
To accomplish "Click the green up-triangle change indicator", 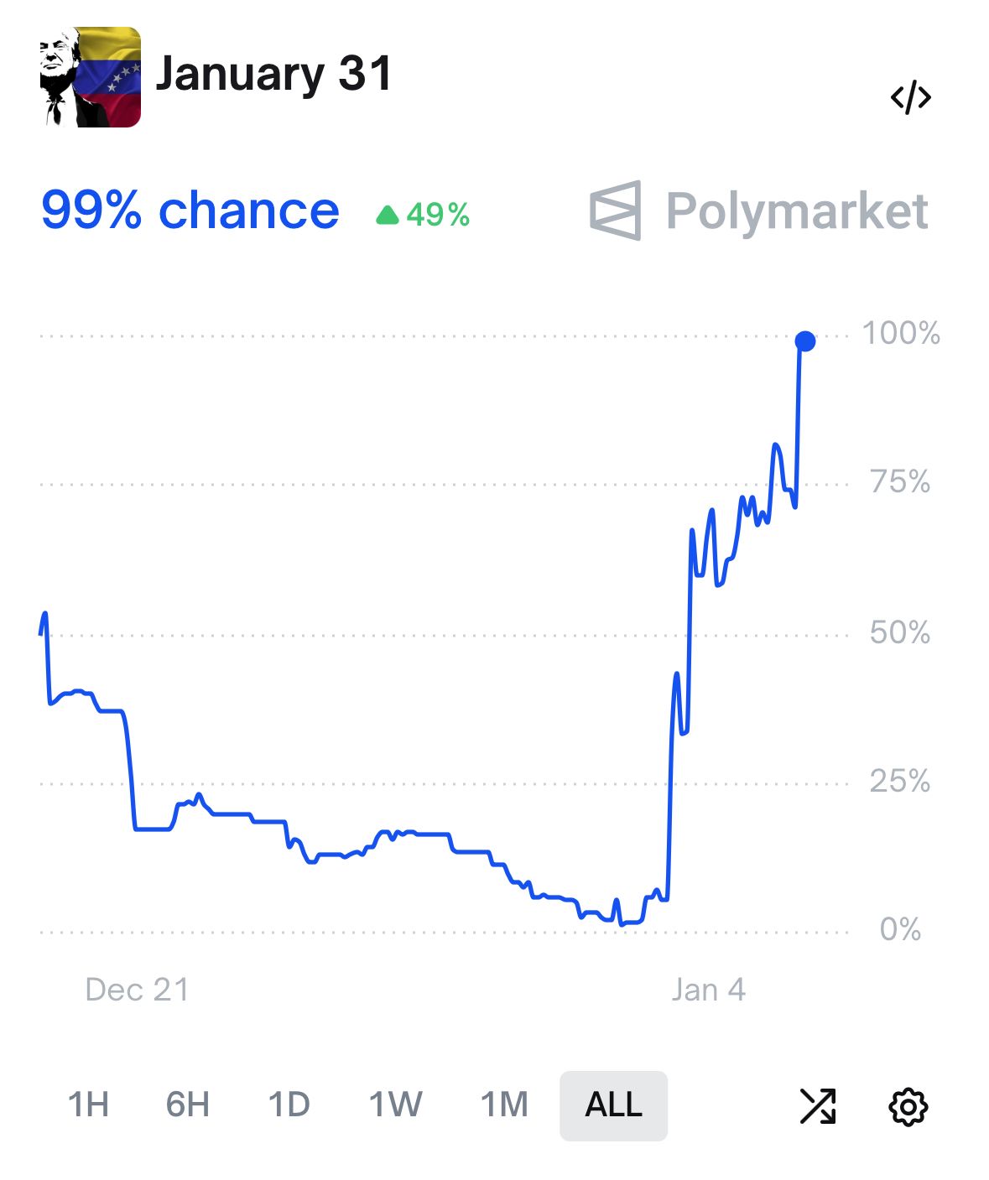I will coord(388,216).
